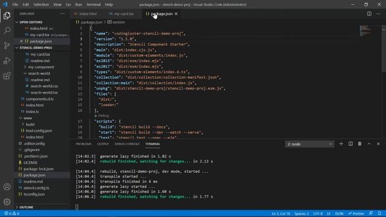The width and height of the screenshot is (386, 217).
Task: Maximize the terminal panel size
Action: (369, 143)
